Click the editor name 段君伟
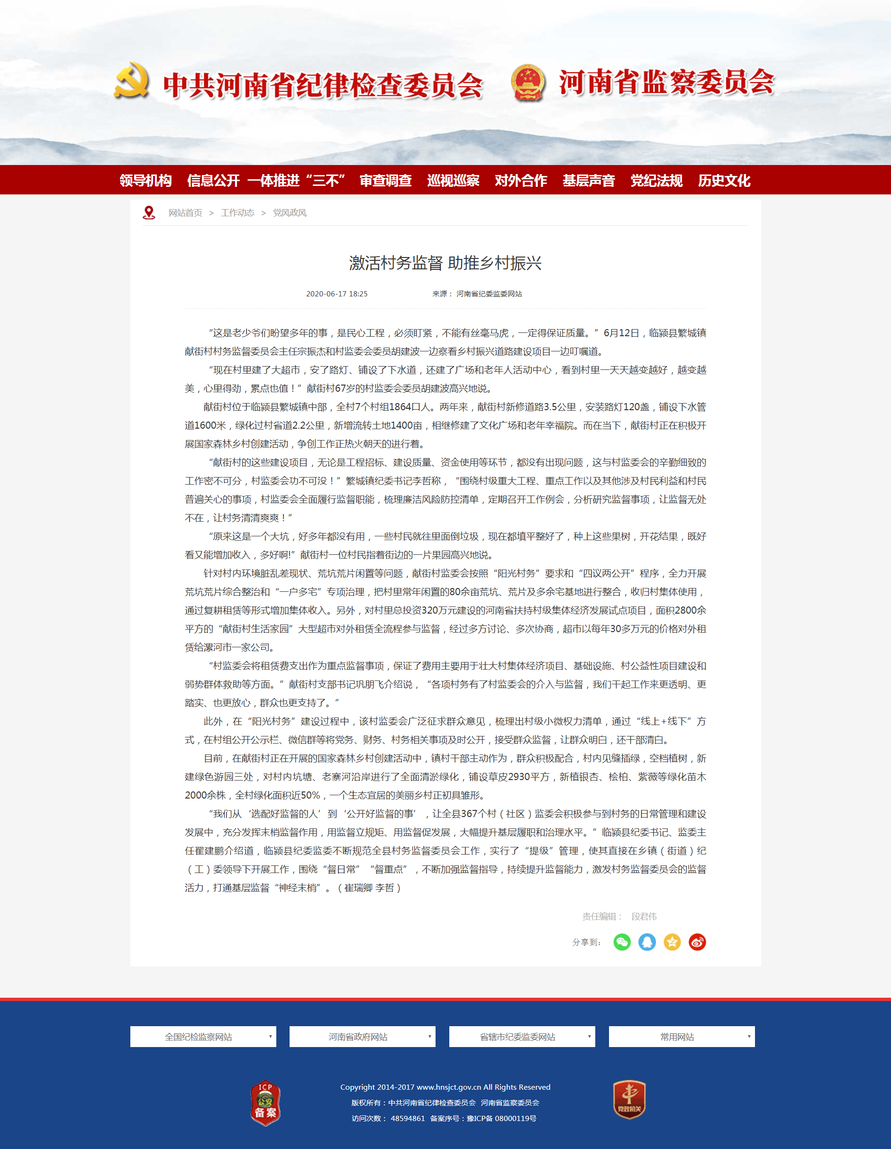Viewport: 891px width, 1149px height. coord(644,916)
